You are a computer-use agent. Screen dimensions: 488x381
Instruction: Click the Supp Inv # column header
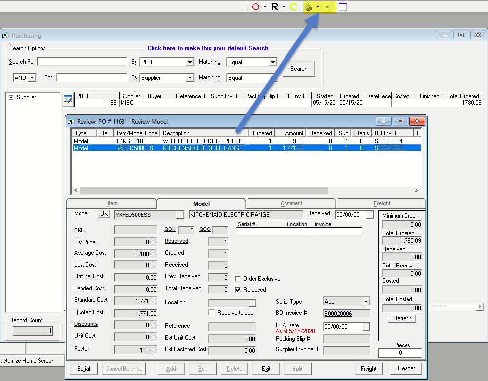(226, 96)
